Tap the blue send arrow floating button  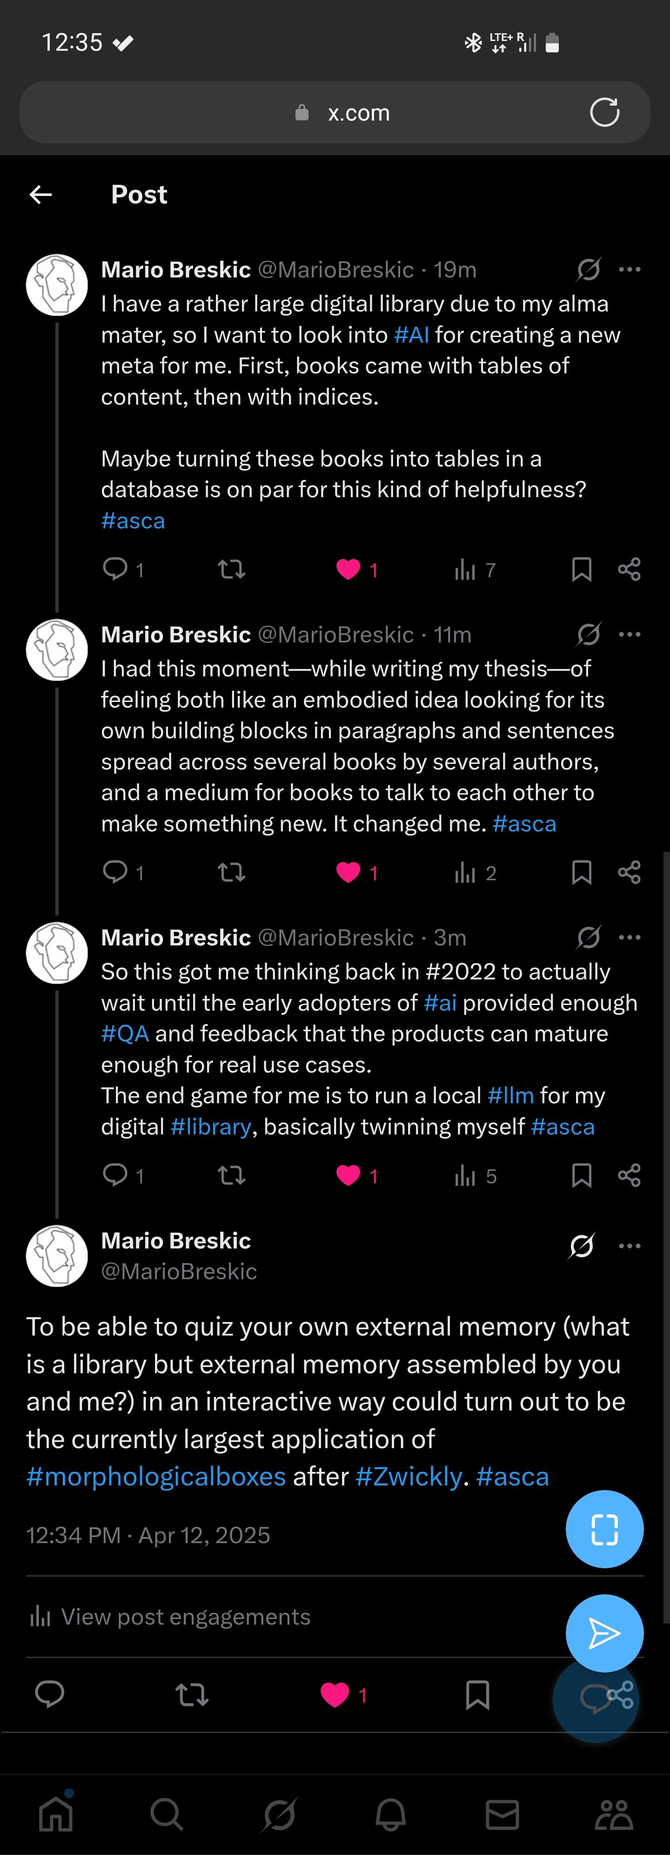604,1633
